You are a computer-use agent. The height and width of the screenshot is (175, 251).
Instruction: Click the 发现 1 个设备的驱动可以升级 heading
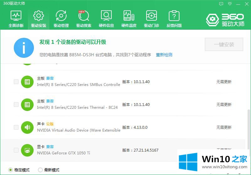coord(73,42)
